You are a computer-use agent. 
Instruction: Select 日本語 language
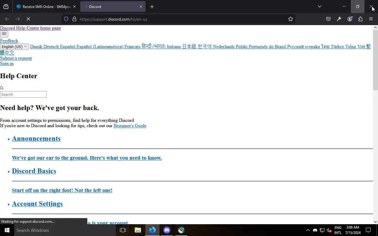tap(189, 47)
